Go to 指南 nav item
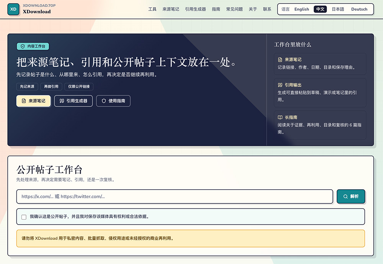This screenshot has width=383, height=264. pyautogui.click(x=216, y=9)
